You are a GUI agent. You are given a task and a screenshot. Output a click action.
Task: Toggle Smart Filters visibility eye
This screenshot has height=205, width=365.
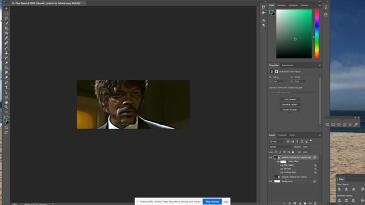point(278,162)
